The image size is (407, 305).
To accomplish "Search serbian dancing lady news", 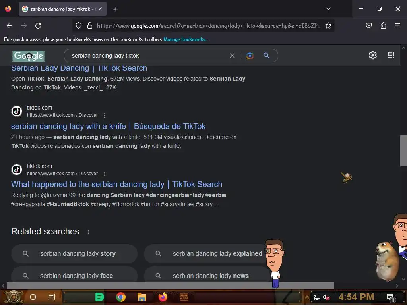I will 207,275.
